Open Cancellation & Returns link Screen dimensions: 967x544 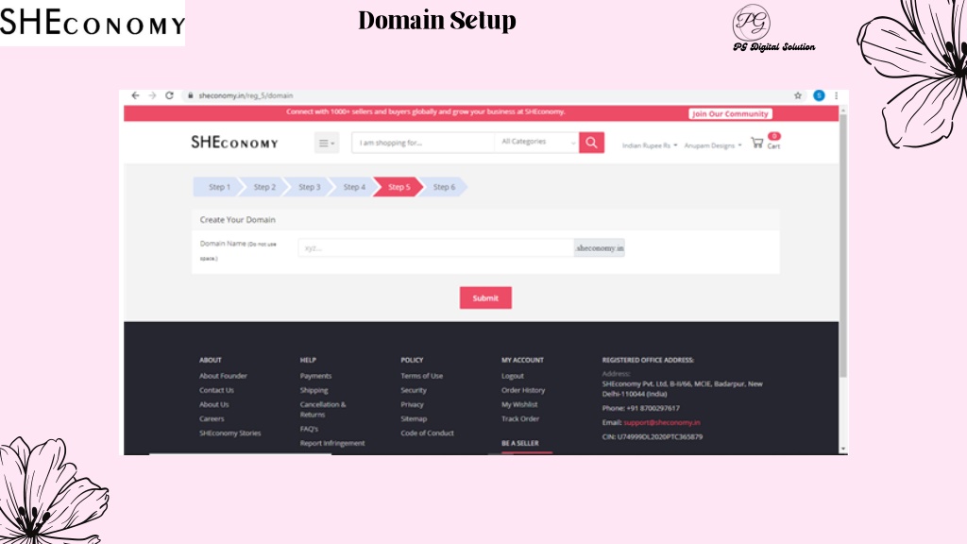[323, 410]
